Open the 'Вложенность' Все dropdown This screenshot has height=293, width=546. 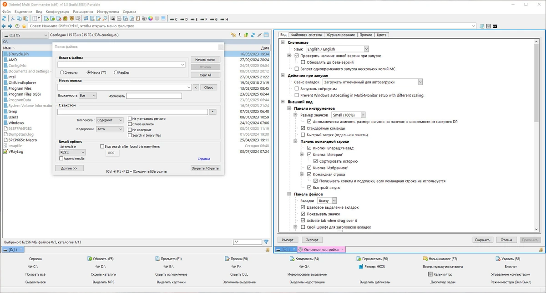click(x=87, y=96)
